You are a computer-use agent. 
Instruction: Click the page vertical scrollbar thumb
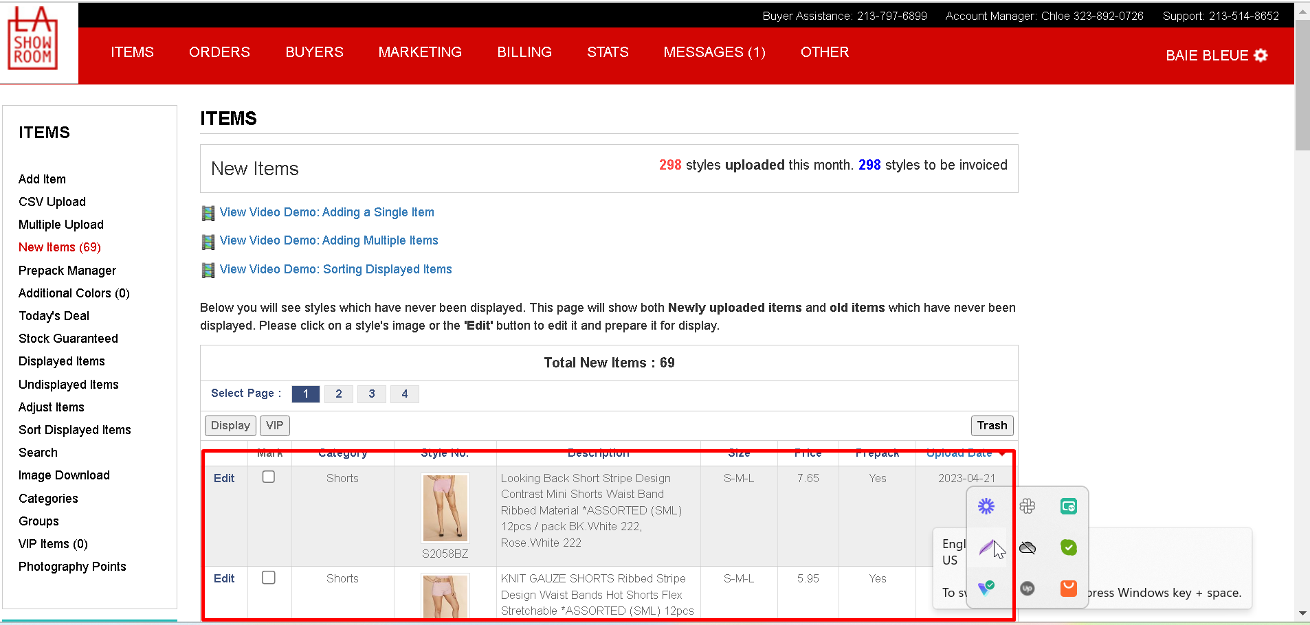pyautogui.click(x=1302, y=84)
